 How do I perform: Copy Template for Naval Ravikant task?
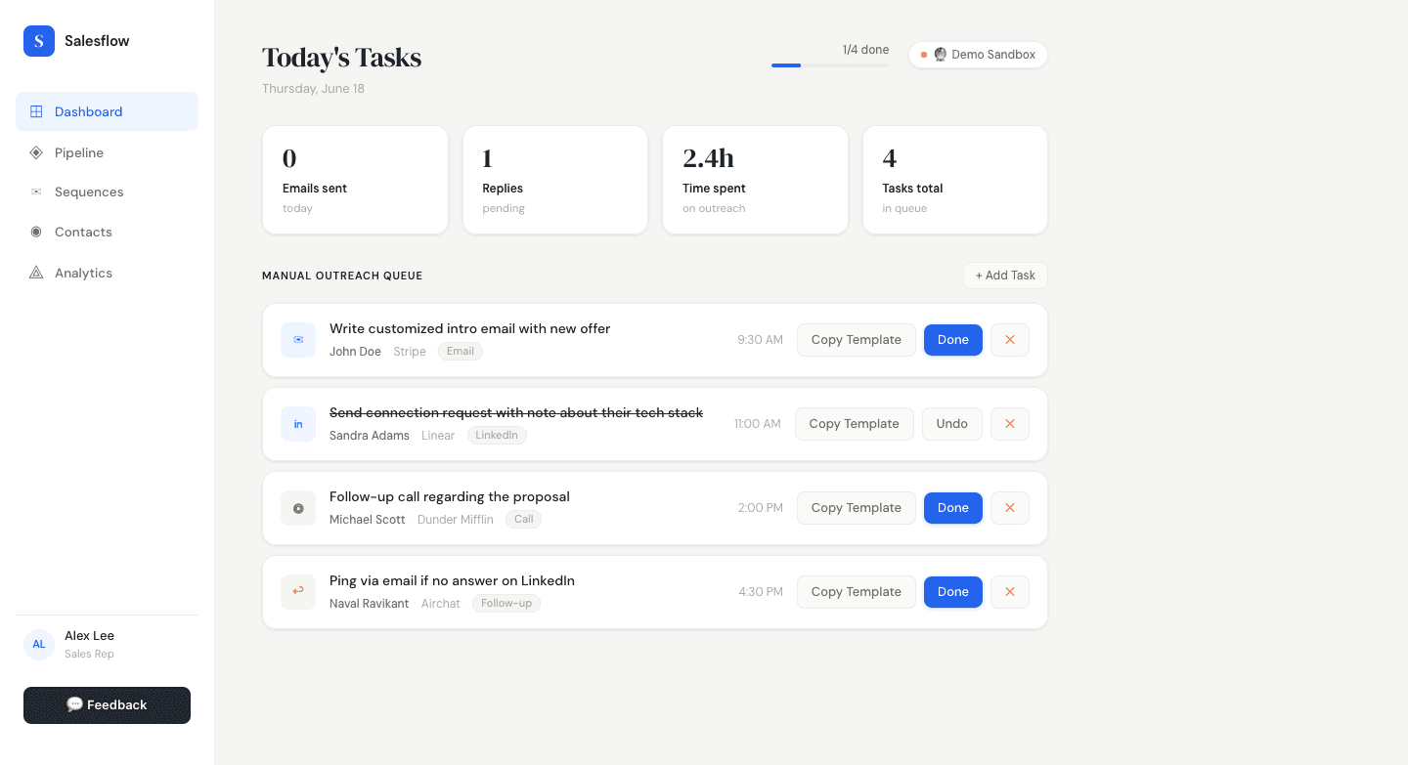857,592
